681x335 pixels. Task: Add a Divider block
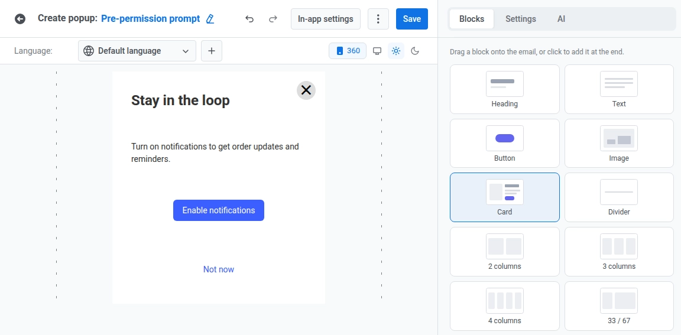(619, 197)
